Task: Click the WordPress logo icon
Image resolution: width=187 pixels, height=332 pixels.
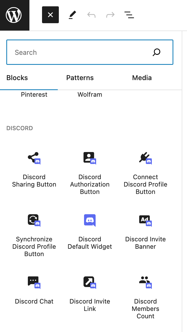Action: point(14,15)
